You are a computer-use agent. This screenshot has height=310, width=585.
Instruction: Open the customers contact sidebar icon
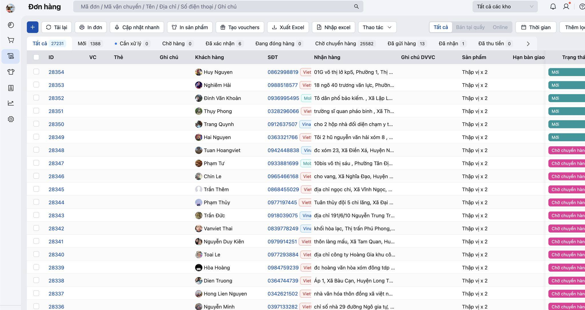(x=11, y=88)
